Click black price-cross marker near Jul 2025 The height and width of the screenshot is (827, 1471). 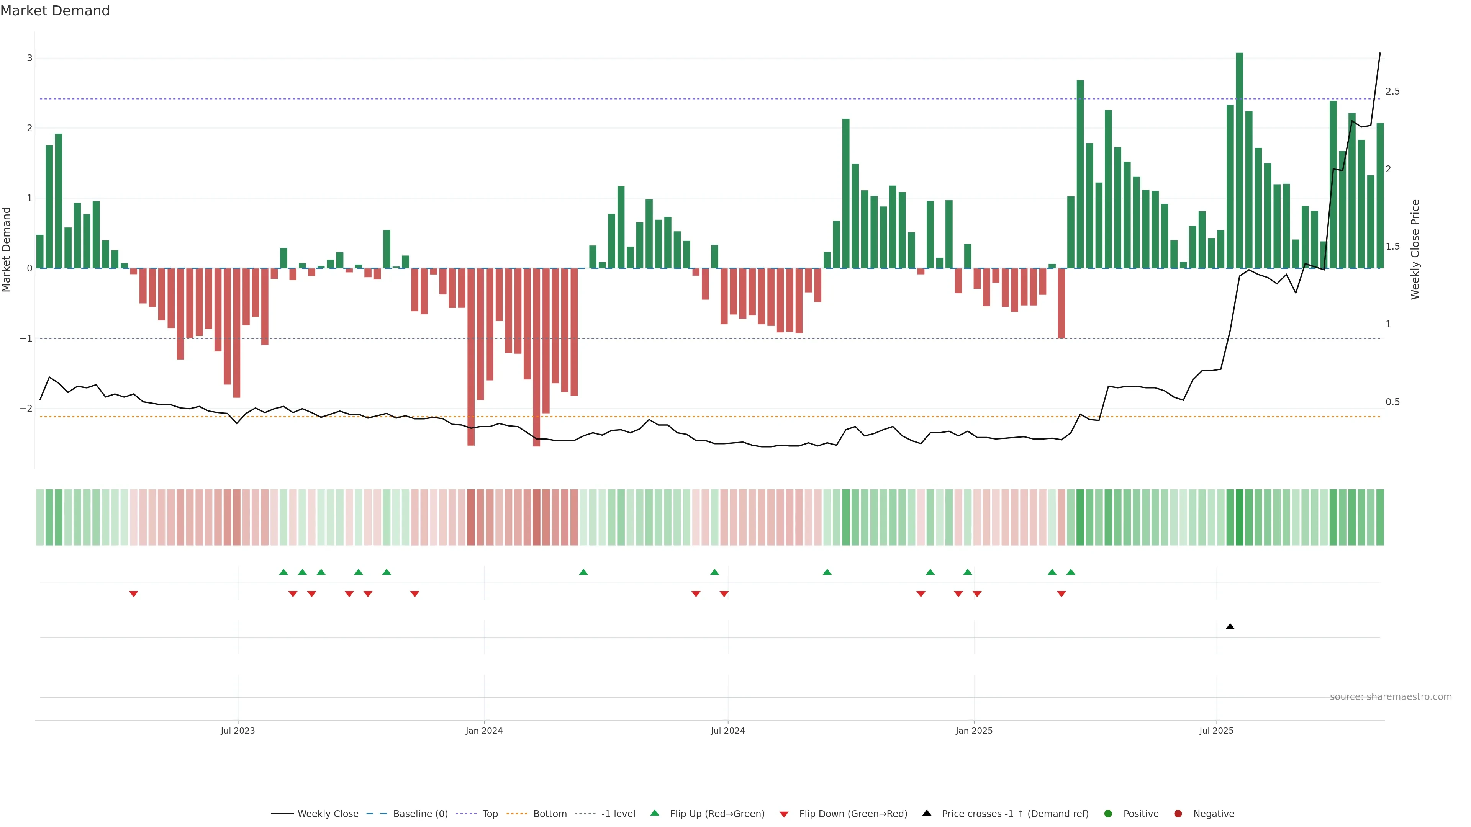tap(1230, 627)
